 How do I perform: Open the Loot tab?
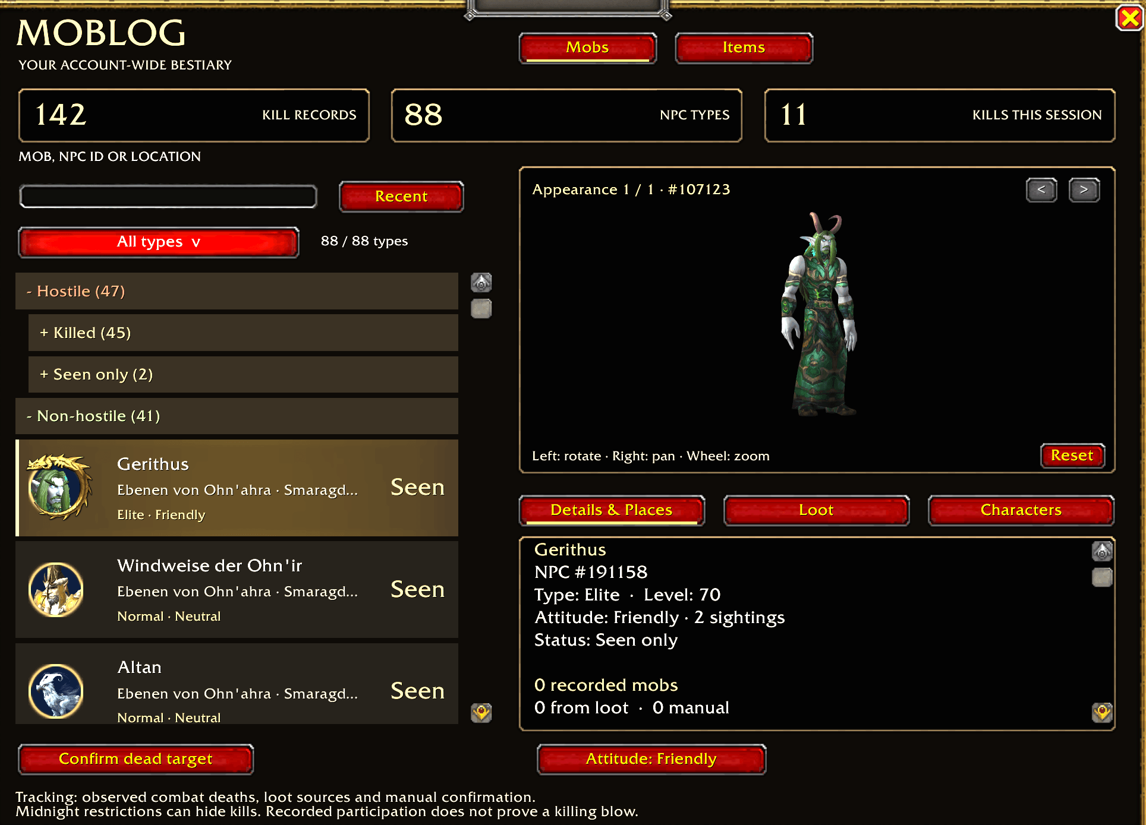816,510
